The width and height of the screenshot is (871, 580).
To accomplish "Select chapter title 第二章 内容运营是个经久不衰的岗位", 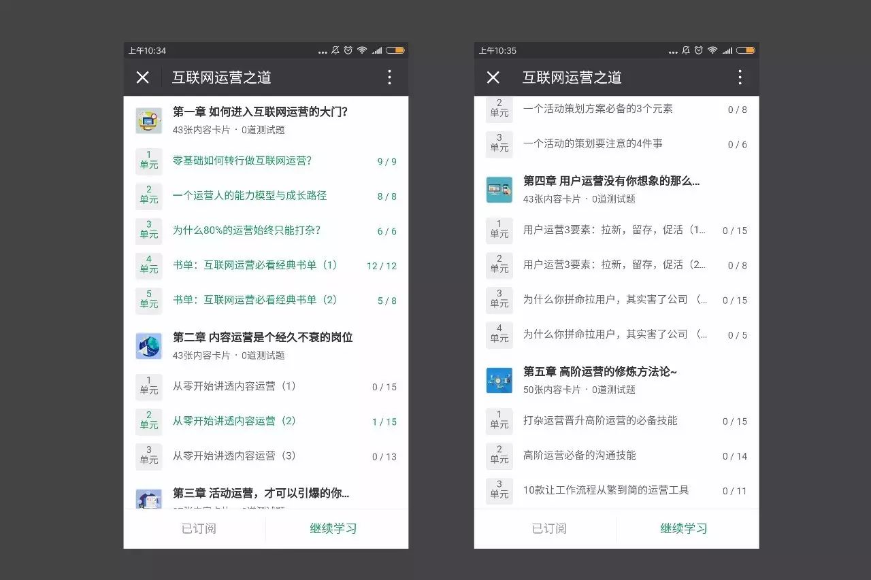I will (263, 337).
